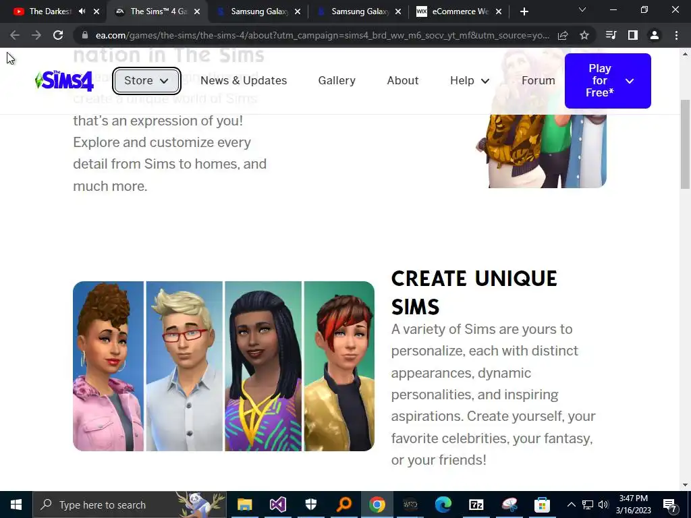Open the orange magnifier app in taskbar
The width and height of the screenshot is (691, 518).
(344, 505)
